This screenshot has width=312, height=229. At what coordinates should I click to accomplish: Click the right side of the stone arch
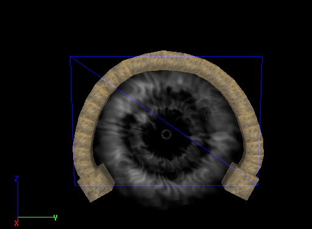pos(251,126)
